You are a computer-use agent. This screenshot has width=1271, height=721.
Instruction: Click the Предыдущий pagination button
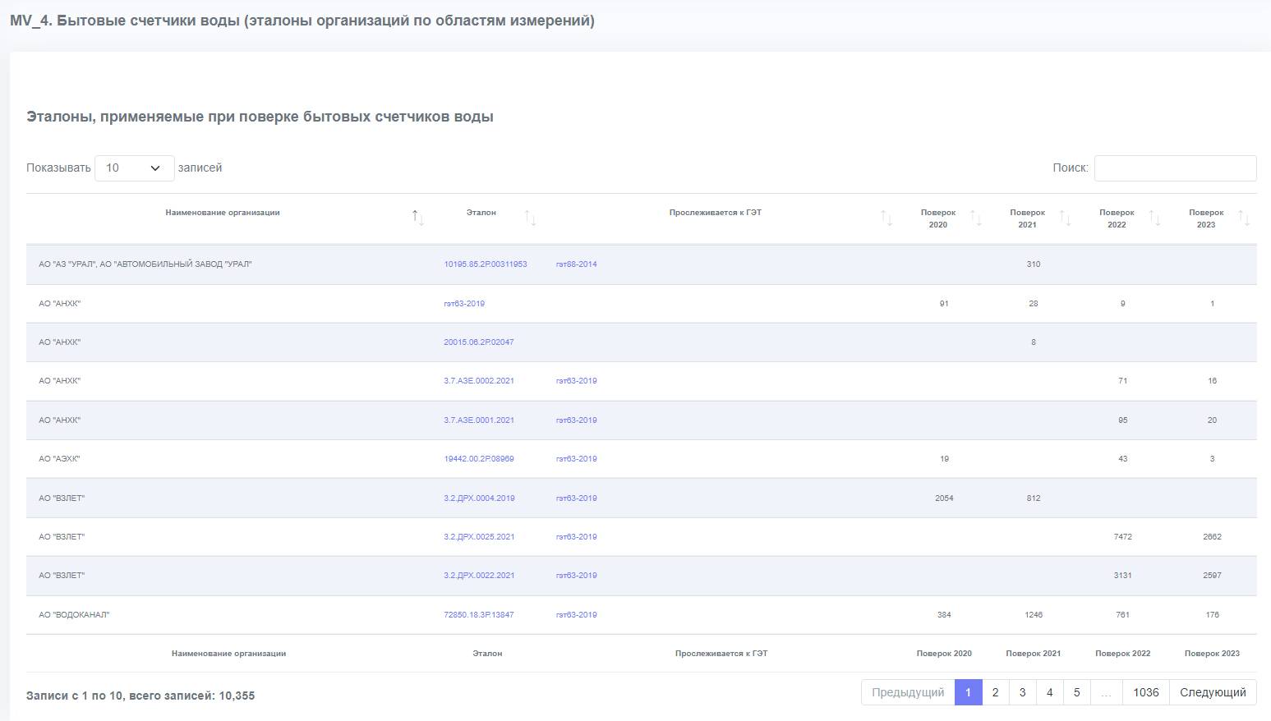[x=908, y=692]
